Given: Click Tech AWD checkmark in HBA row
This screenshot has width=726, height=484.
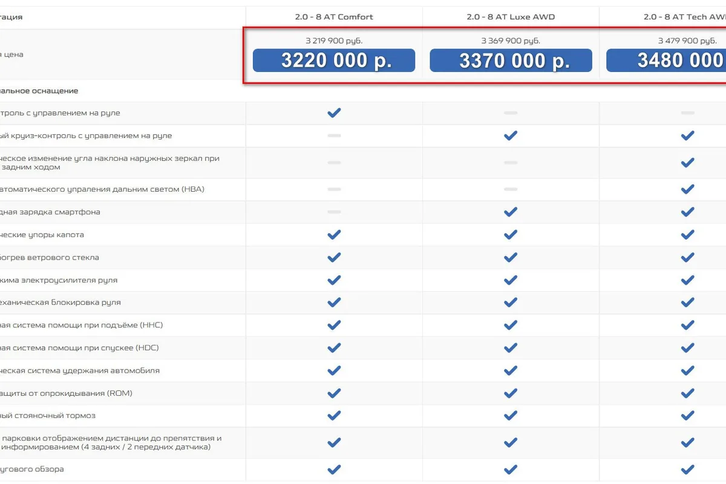Looking at the screenshot, I should point(687,189).
